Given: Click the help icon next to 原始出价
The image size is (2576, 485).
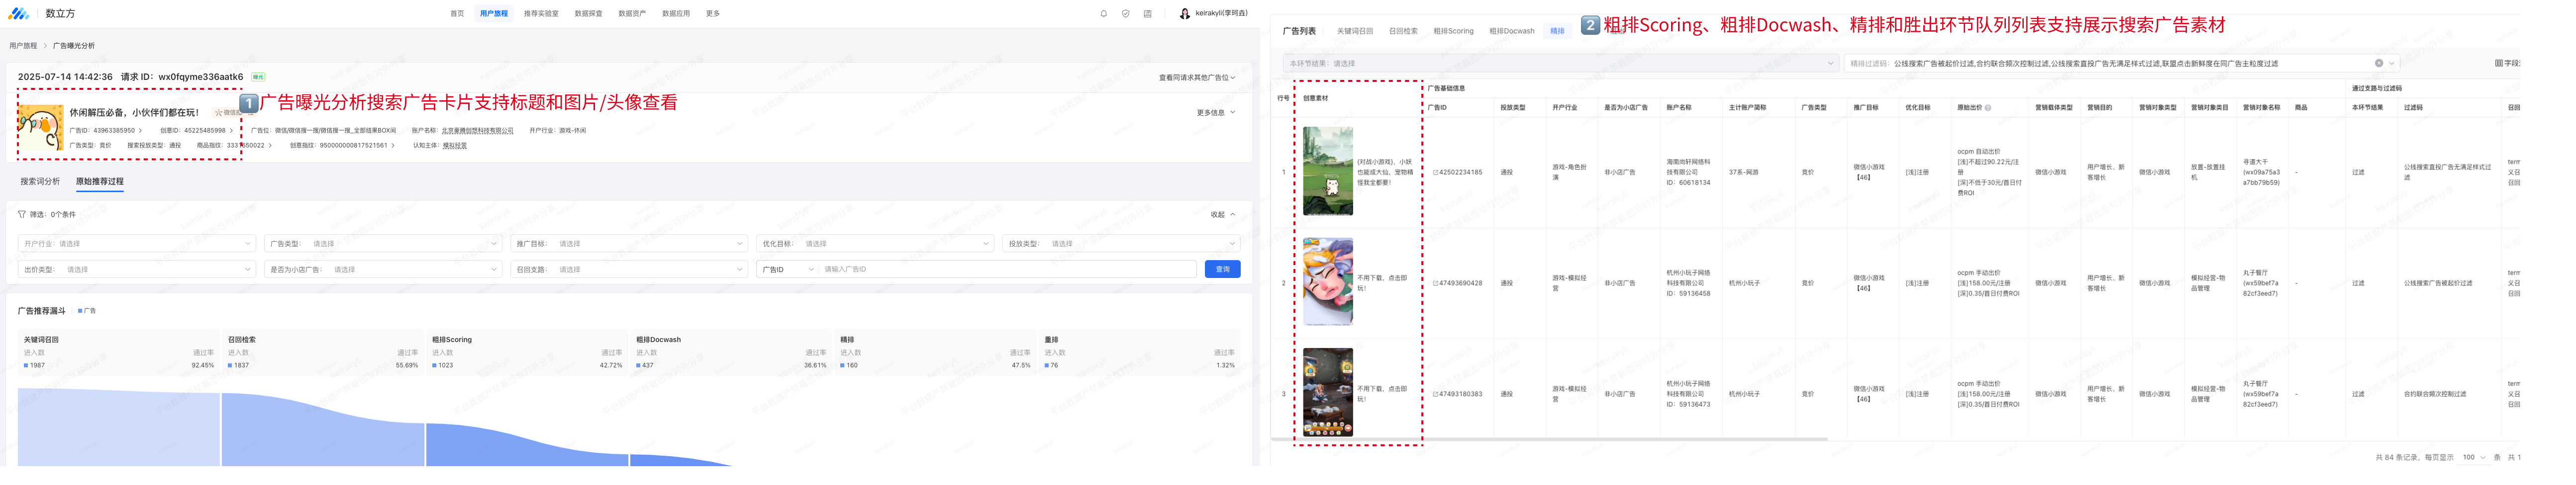Looking at the screenshot, I should 1988,108.
